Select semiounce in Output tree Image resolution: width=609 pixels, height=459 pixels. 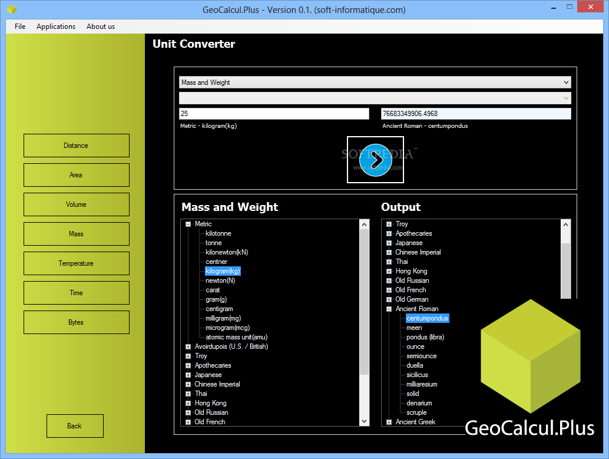421,356
